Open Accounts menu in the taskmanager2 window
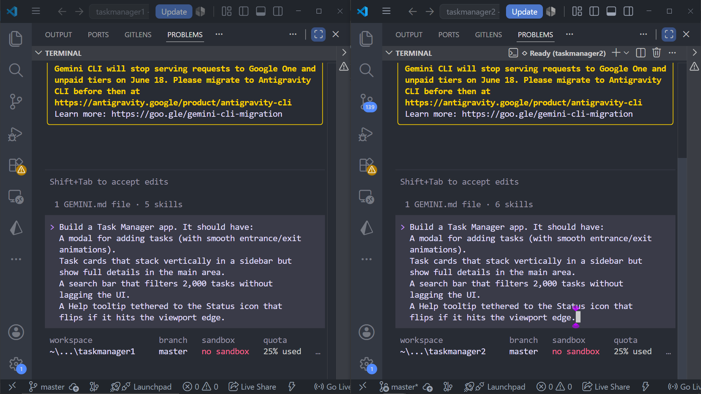The height and width of the screenshot is (394, 701). [367, 332]
